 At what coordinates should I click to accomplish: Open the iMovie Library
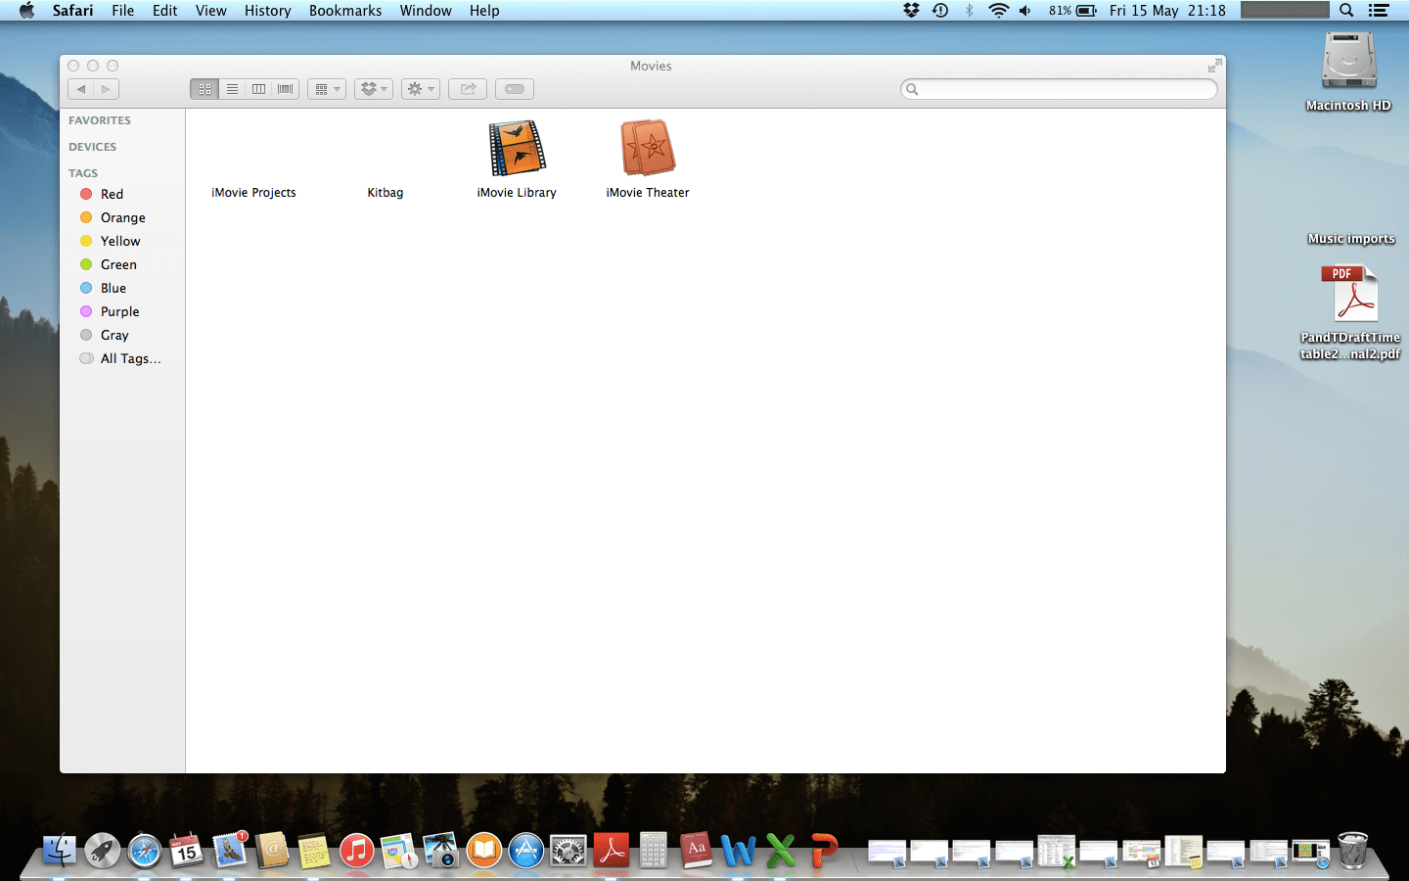[x=517, y=147]
